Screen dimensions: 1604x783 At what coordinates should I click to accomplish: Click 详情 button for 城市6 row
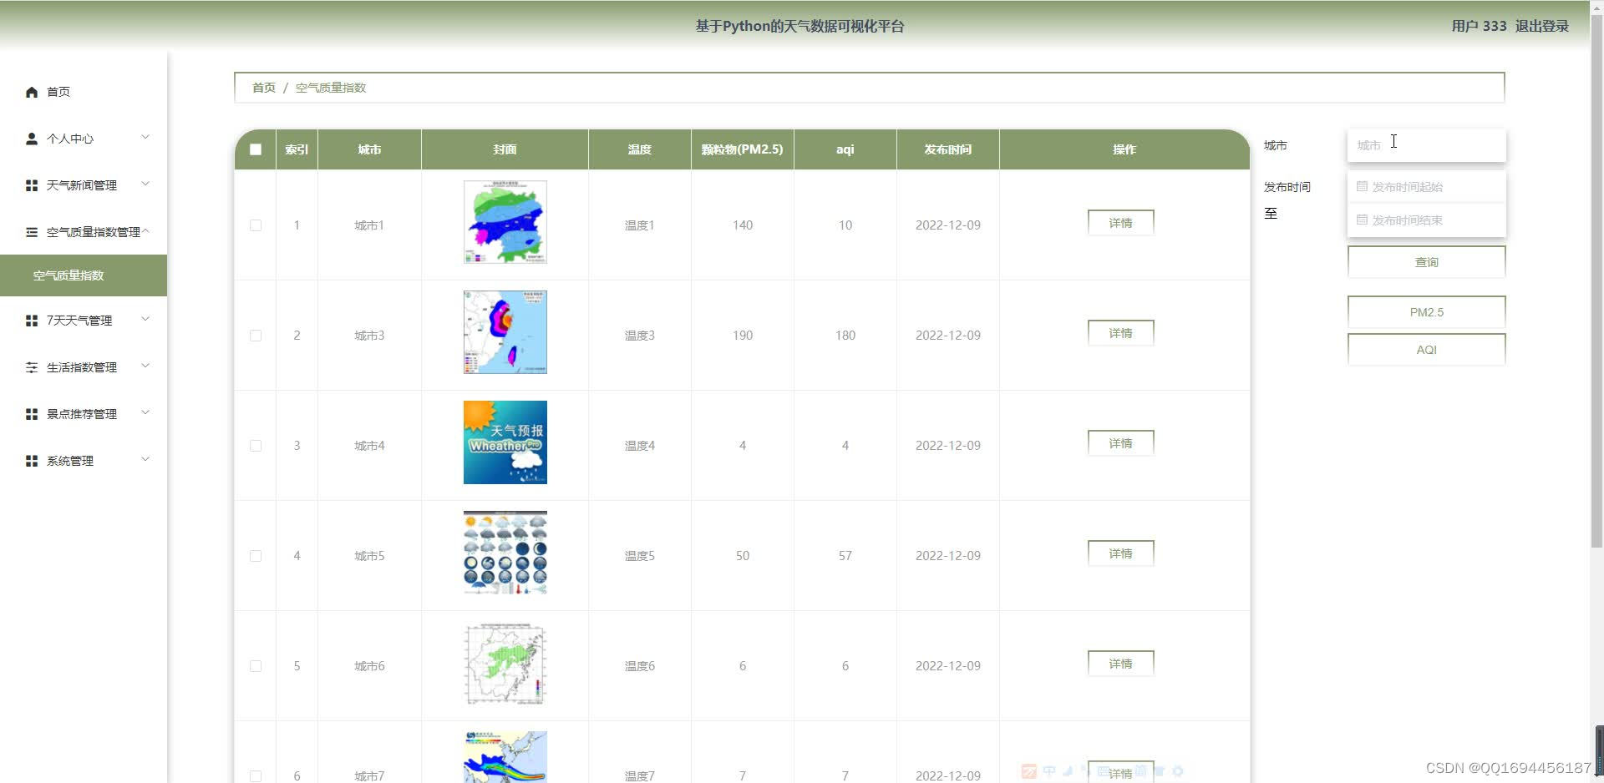[x=1120, y=664]
